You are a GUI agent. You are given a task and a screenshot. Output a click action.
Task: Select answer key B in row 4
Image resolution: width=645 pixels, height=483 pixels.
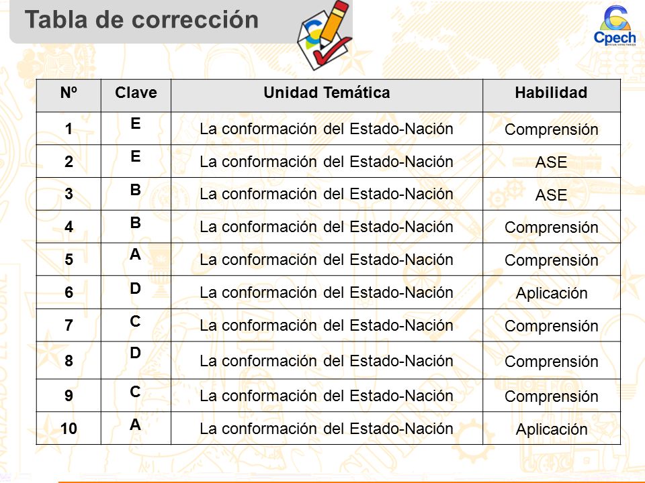click(136, 223)
